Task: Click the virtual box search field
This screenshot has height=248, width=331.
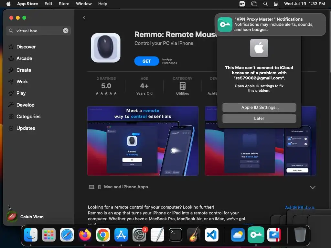Action: coord(38,31)
